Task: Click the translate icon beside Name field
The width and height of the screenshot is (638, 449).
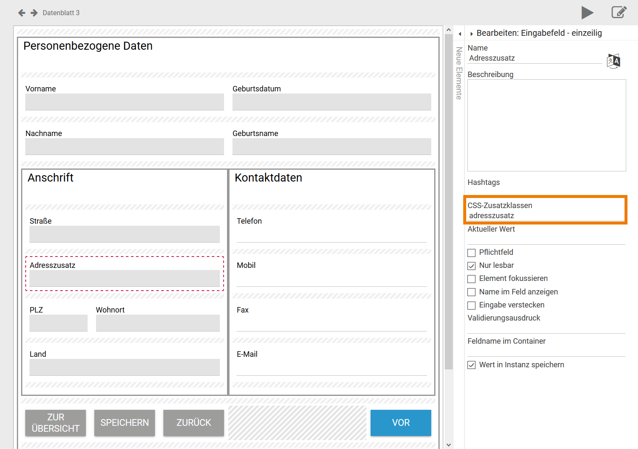Action: point(613,61)
